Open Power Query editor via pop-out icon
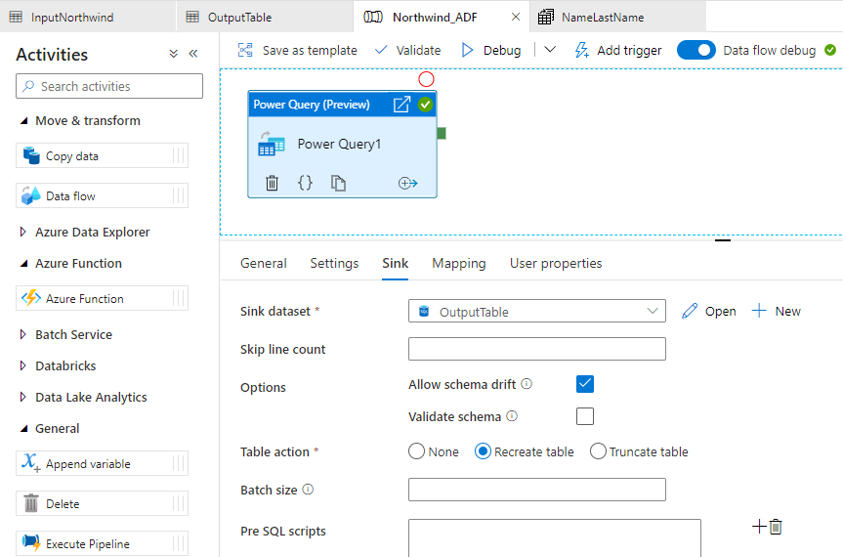 [400, 105]
